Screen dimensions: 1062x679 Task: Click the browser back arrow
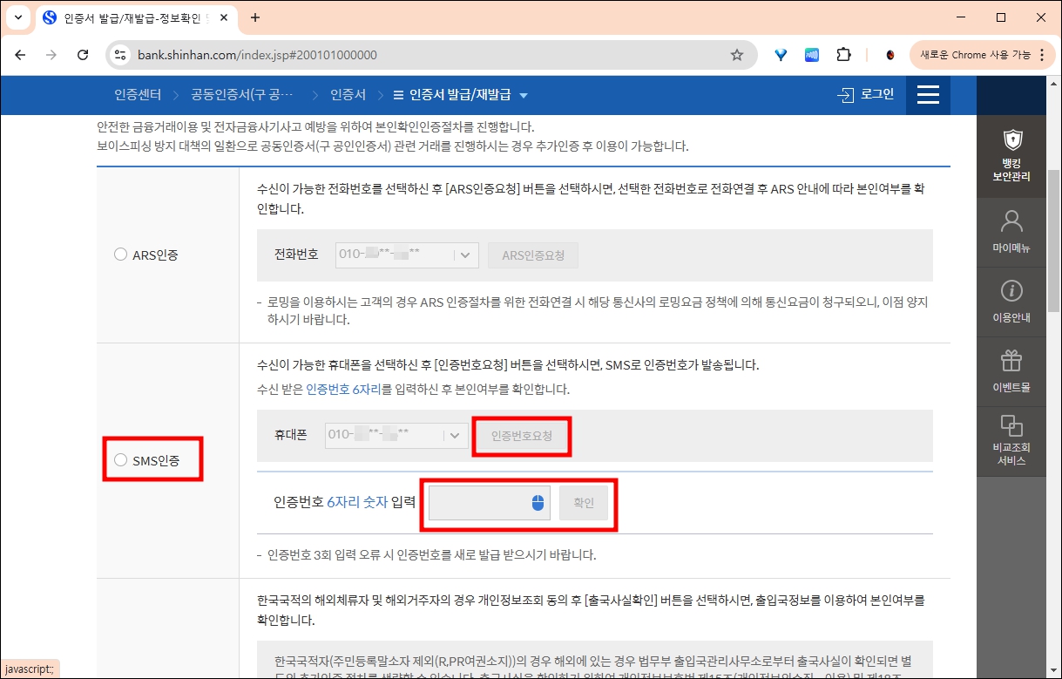pos(19,54)
